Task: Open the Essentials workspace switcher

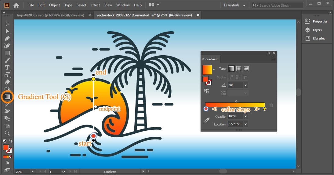Action: click(234, 5)
